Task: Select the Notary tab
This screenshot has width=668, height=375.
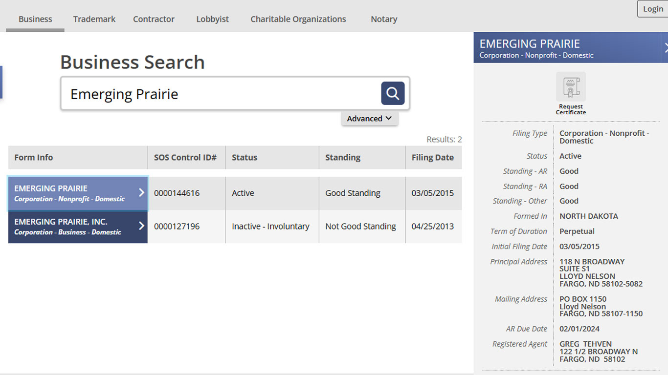Action: tap(384, 19)
